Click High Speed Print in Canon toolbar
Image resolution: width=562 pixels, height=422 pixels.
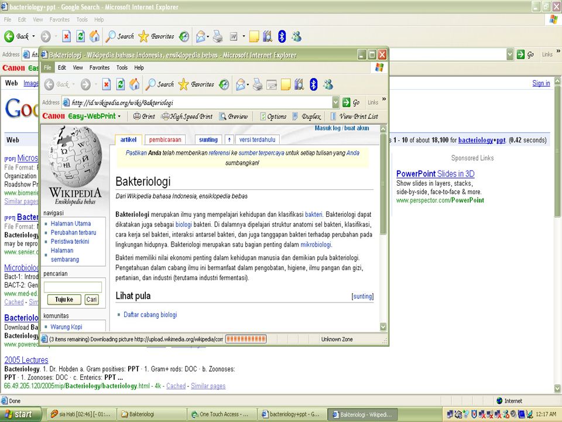(187, 116)
